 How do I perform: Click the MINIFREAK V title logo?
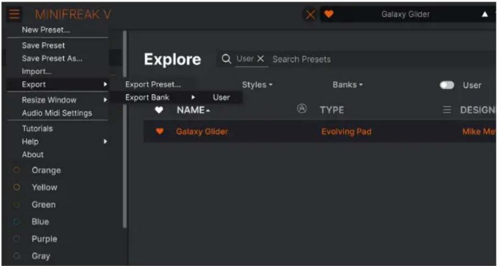73,15
